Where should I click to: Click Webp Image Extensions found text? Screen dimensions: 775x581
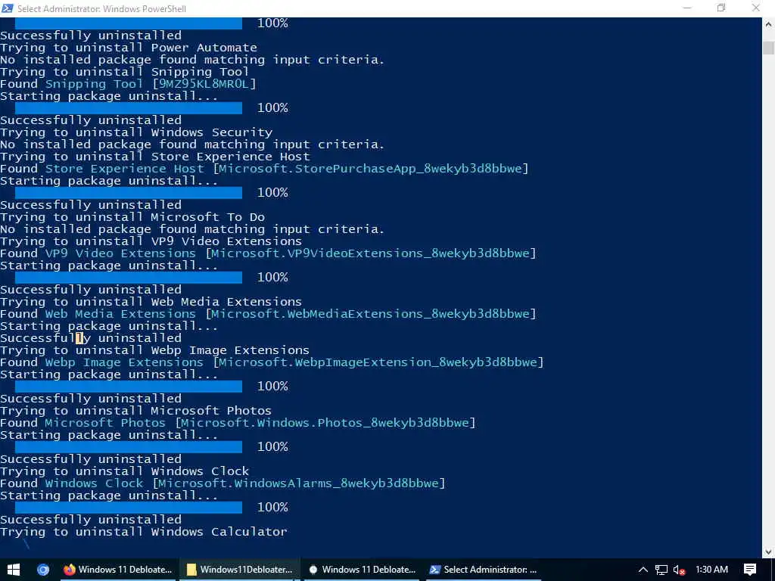[x=124, y=362]
